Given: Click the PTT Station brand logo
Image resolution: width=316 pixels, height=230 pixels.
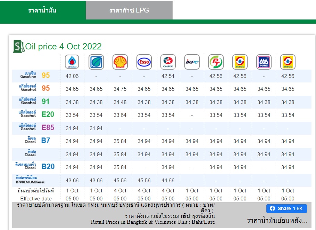Looking at the screenshot, I should point(72,62).
